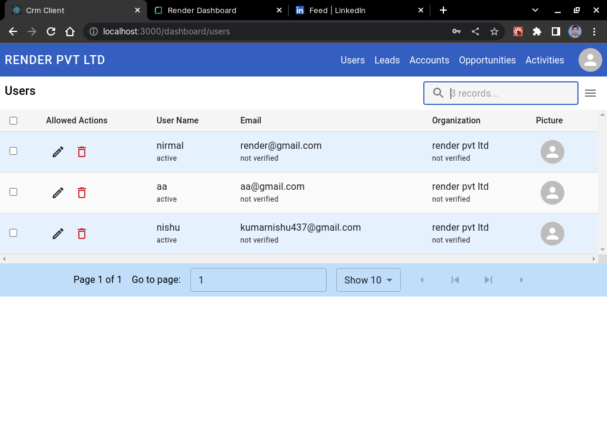Toggle the select-all checkbox in the header
Screen dimensions: 607x427
(x=13, y=120)
